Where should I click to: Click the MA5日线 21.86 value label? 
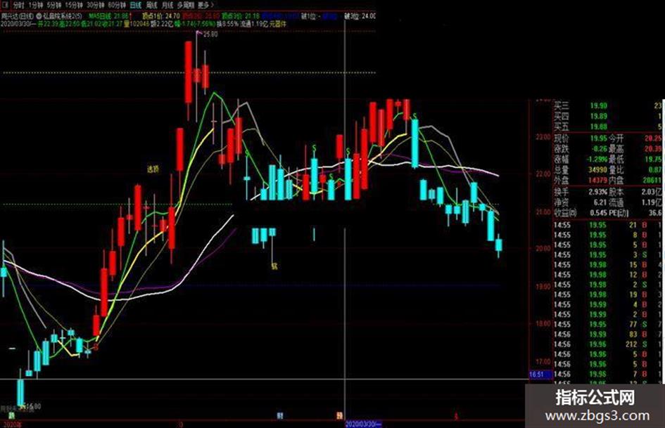(108, 16)
